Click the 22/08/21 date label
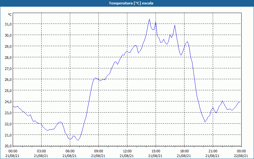 (241, 156)
